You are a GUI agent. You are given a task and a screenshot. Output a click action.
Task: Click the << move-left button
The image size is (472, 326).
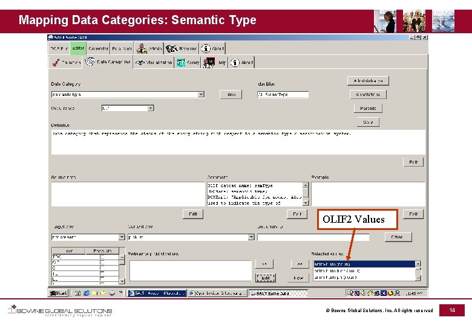click(x=264, y=264)
